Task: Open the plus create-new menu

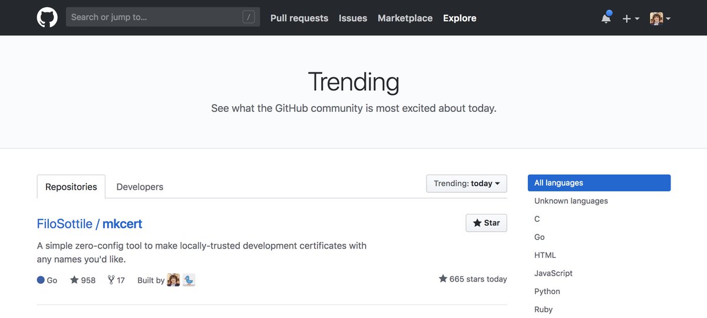Action: pos(630,18)
